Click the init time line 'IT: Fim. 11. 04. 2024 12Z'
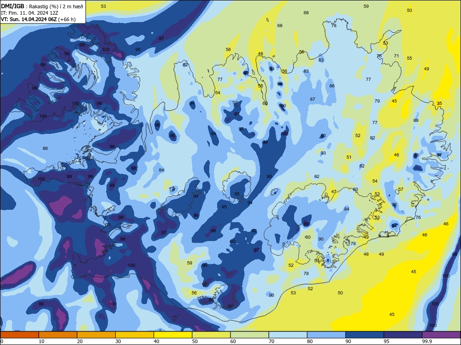 pos(30,13)
